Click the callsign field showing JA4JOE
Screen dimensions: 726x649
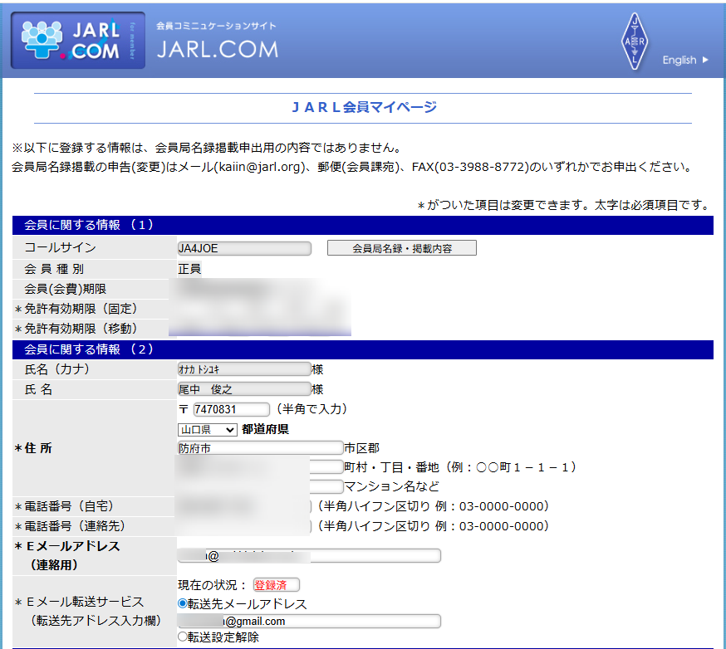click(244, 248)
